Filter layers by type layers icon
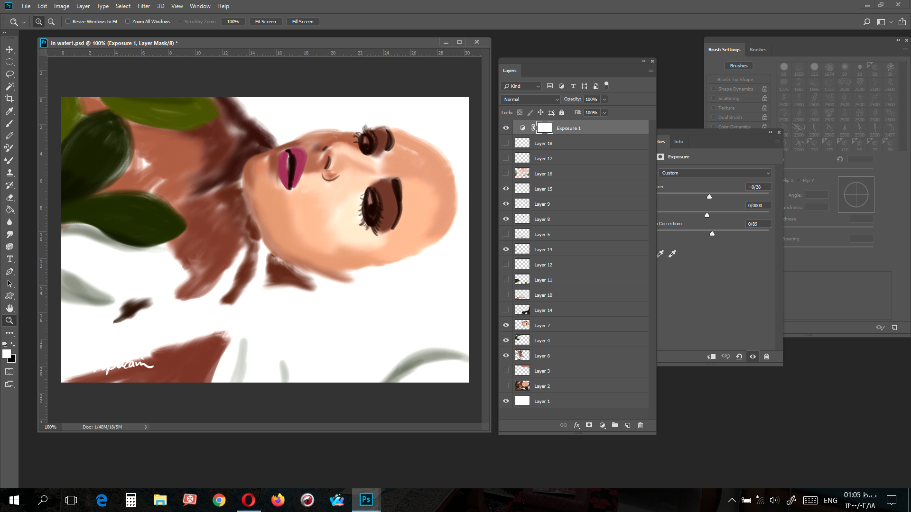 pos(573,86)
